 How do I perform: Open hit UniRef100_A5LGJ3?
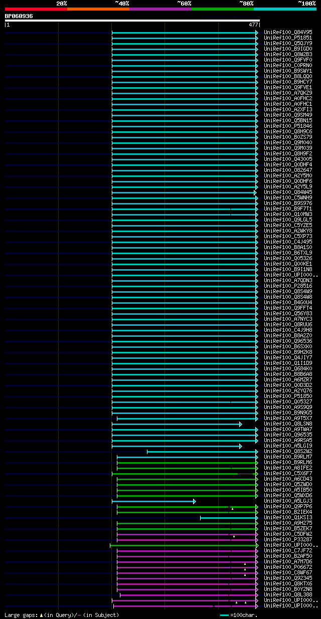(x=288, y=501)
